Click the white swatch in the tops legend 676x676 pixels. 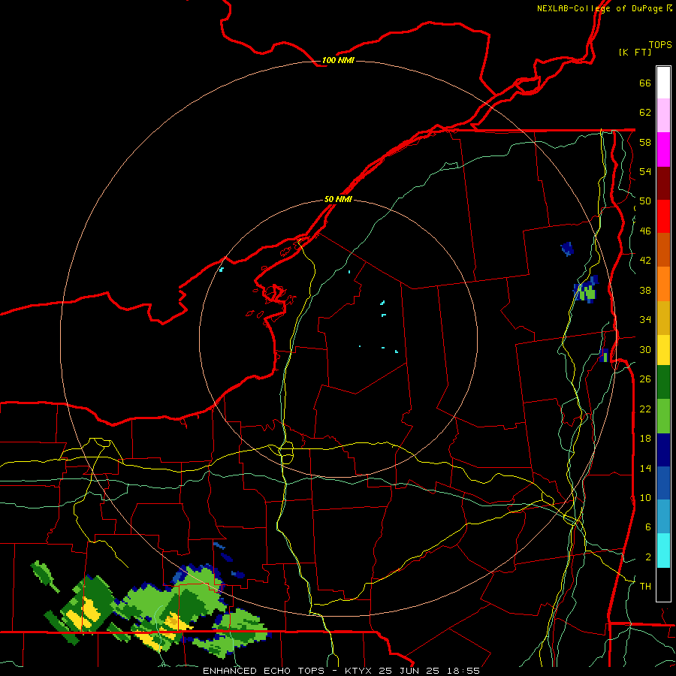[663, 83]
